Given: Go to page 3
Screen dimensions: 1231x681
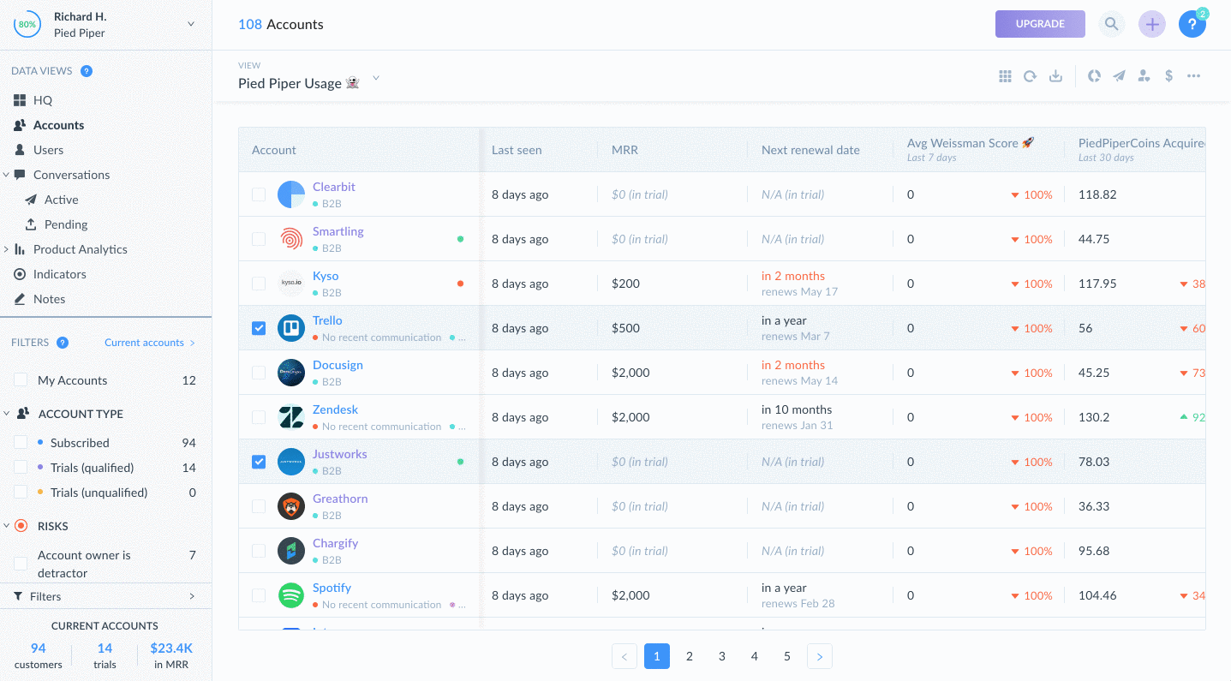Looking at the screenshot, I should [722, 656].
